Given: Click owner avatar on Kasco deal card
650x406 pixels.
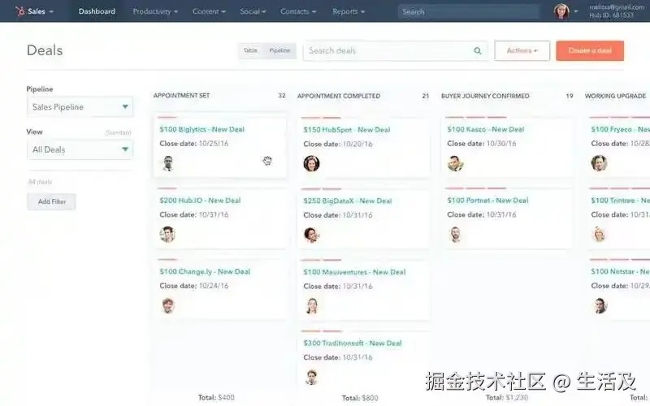Looking at the screenshot, I should pyautogui.click(x=455, y=163).
